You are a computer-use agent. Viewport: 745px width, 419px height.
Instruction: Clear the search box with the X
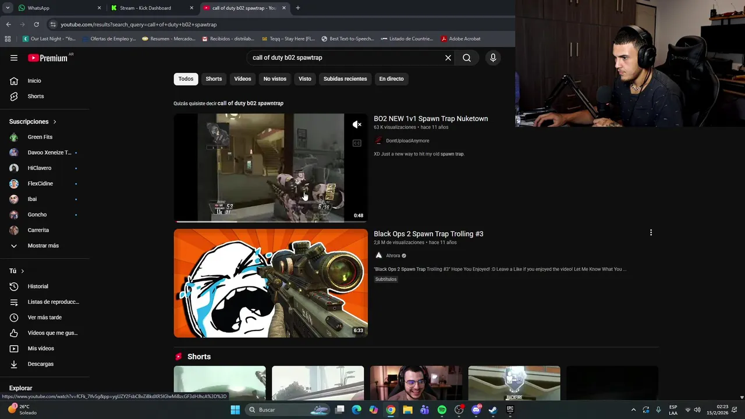pos(448,58)
